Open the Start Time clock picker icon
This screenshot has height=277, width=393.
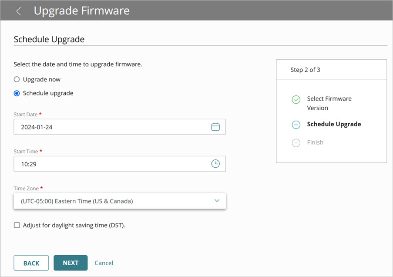click(x=215, y=164)
